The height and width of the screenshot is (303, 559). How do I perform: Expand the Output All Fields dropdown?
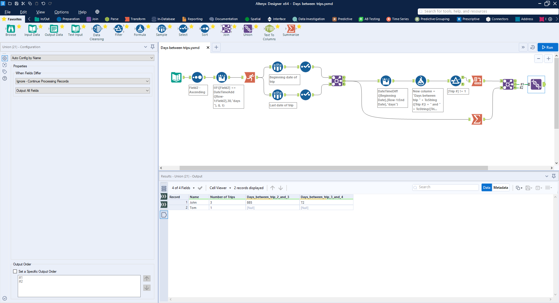(82, 91)
